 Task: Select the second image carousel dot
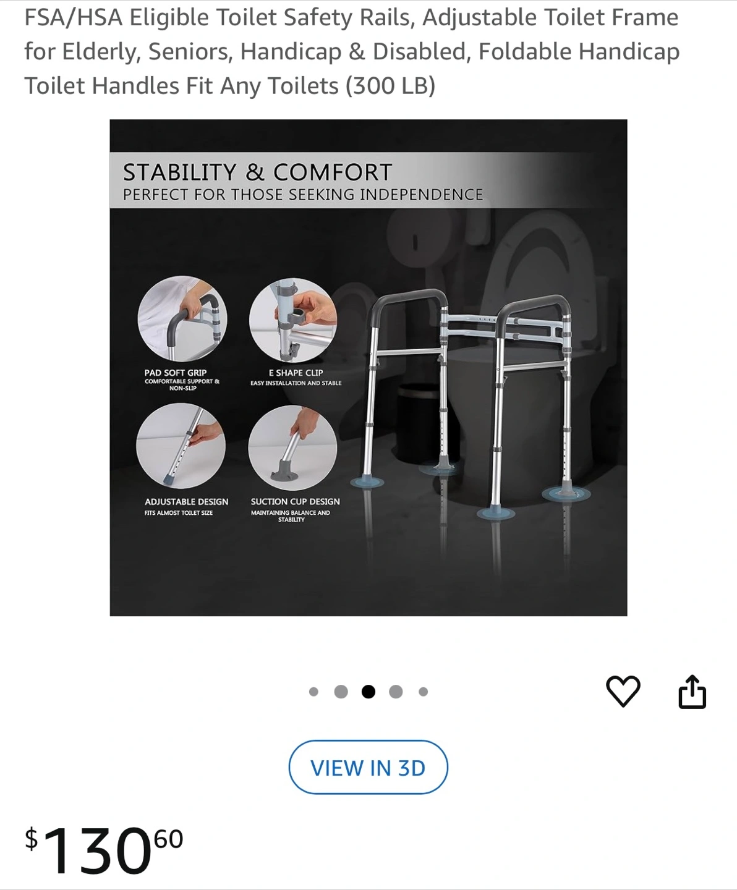point(341,692)
